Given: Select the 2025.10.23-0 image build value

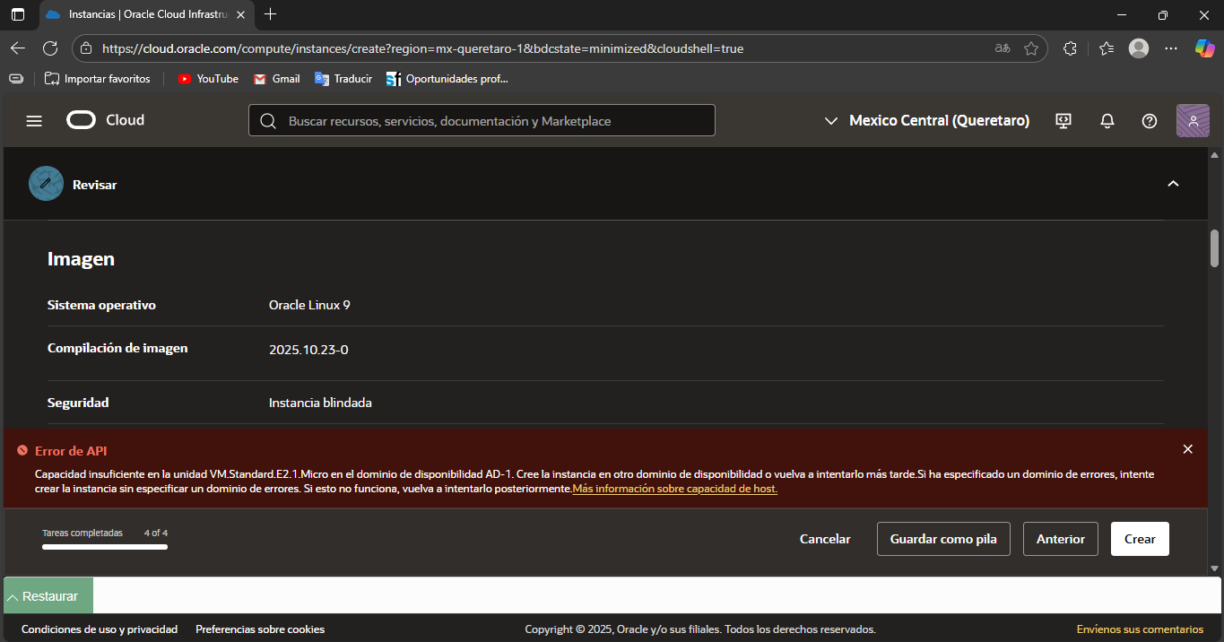Looking at the screenshot, I should click(308, 350).
